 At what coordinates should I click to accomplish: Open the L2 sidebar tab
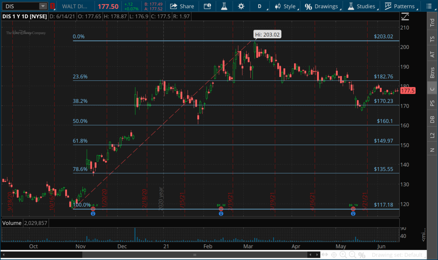433,135
